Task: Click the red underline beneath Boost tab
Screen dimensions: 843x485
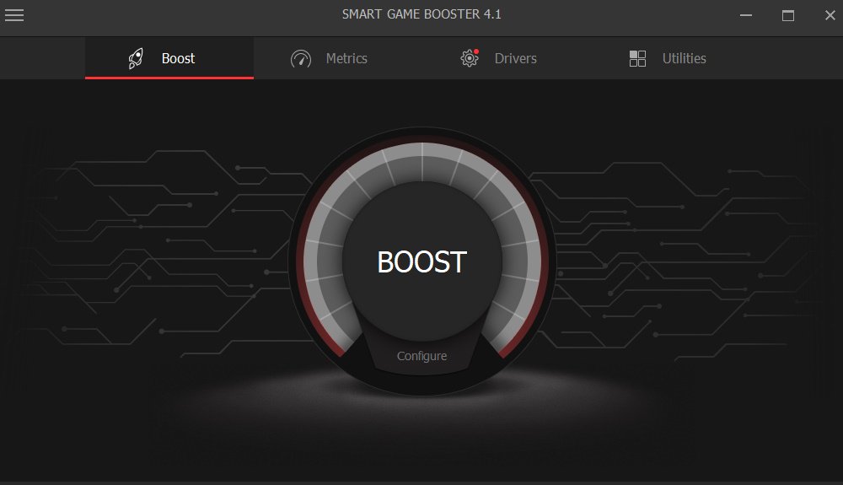Action: point(169,78)
